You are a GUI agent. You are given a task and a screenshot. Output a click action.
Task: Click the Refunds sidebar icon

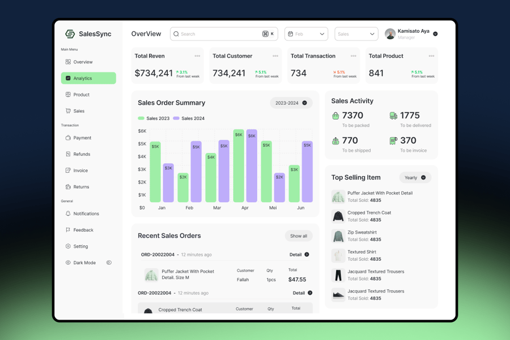click(x=68, y=154)
